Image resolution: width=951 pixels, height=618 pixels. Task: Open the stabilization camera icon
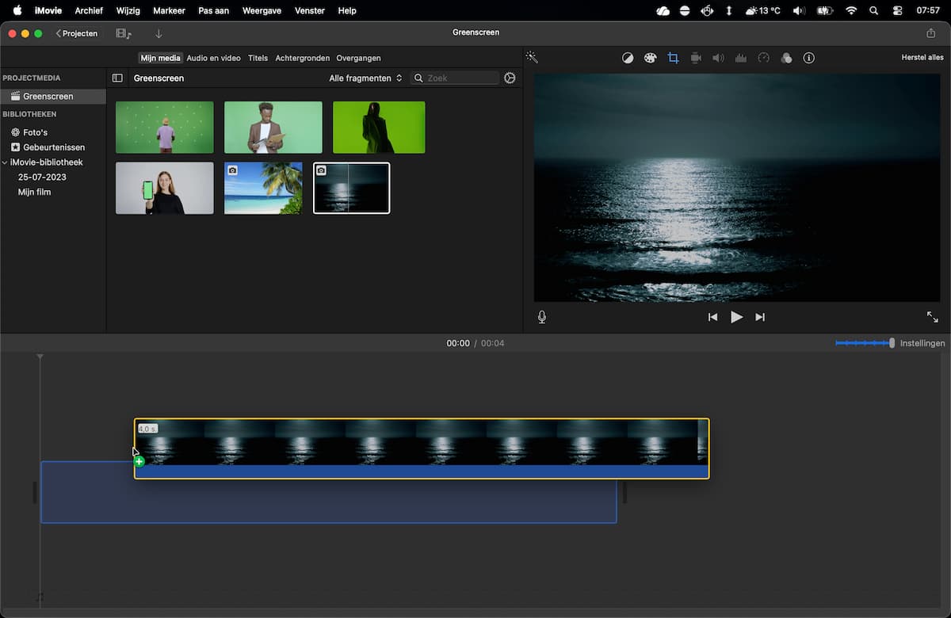point(696,58)
